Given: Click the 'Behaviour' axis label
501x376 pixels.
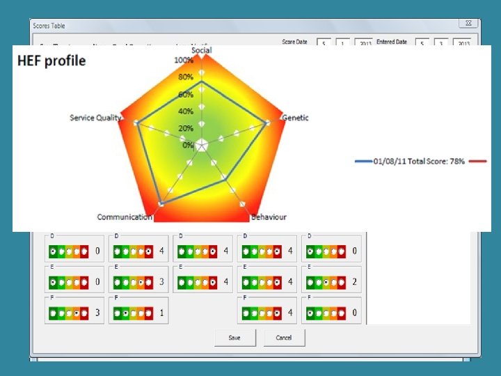Looking at the screenshot, I should click(269, 217).
